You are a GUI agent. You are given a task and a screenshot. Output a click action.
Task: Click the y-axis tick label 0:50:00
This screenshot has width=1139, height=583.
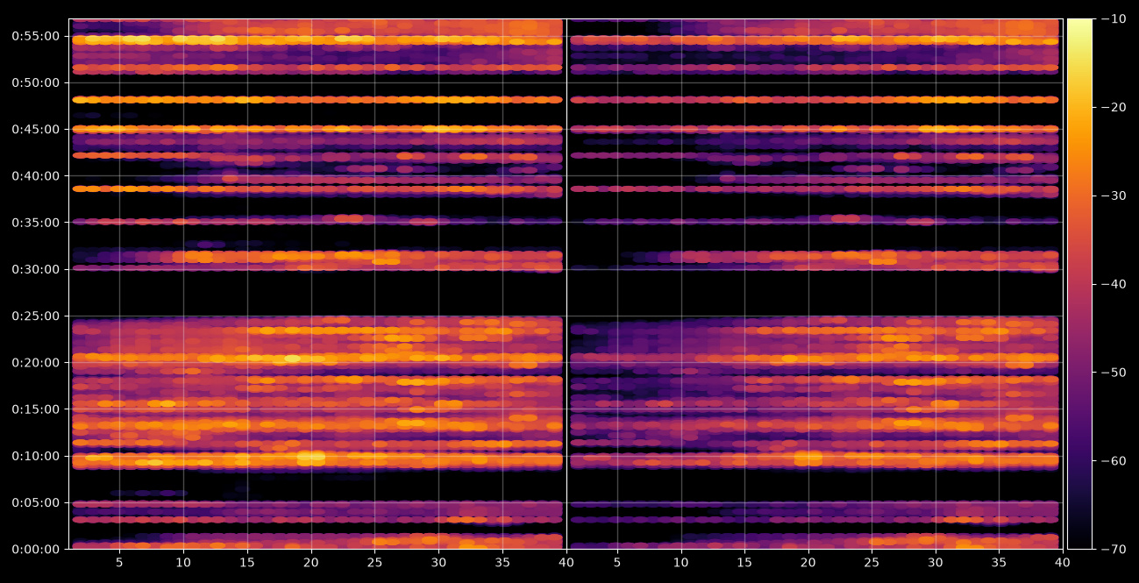pos(35,82)
